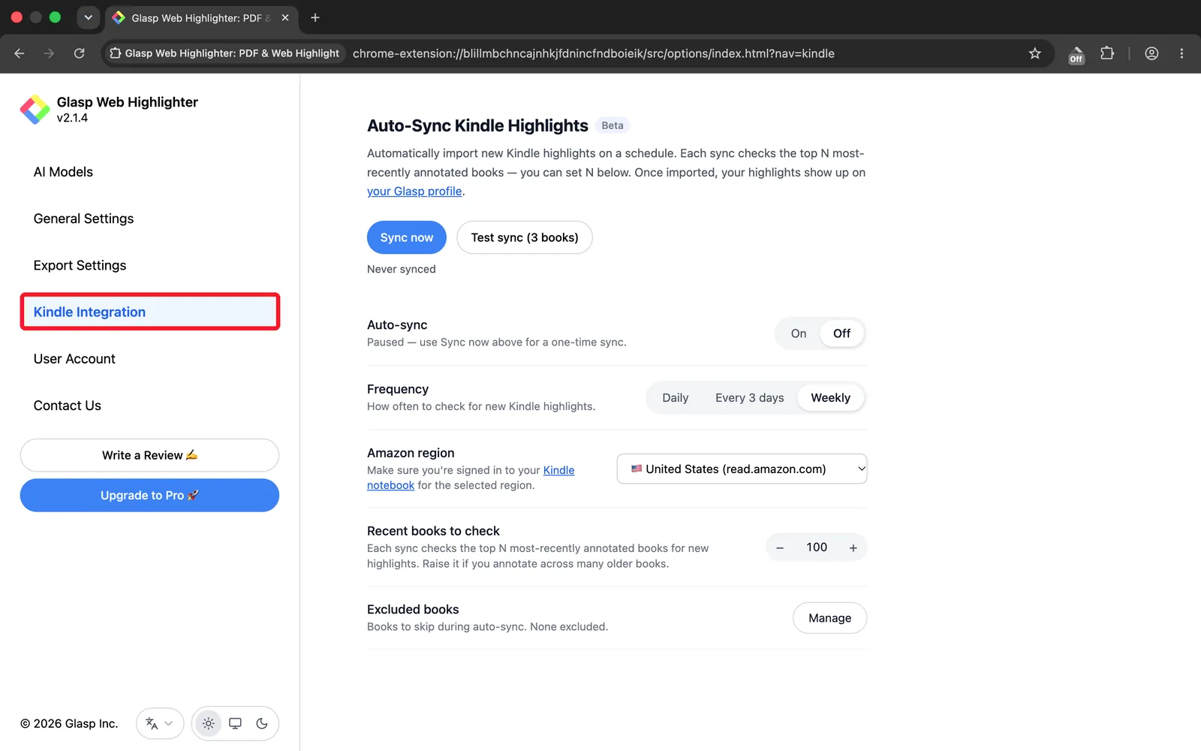Open General Settings section
Viewport: 1201px width, 751px height.
pos(83,219)
